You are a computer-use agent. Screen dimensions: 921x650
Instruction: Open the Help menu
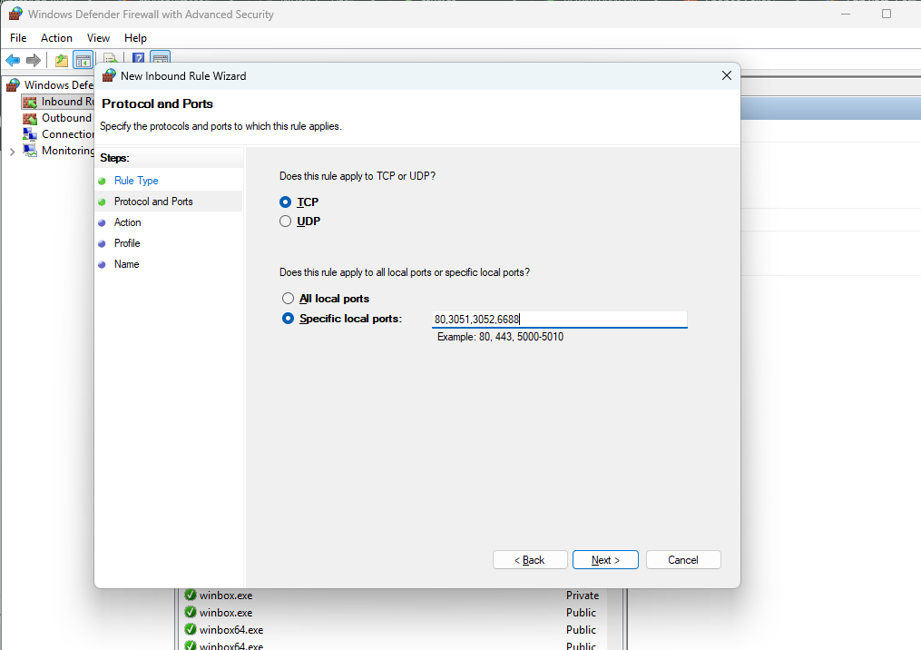pyautogui.click(x=135, y=37)
